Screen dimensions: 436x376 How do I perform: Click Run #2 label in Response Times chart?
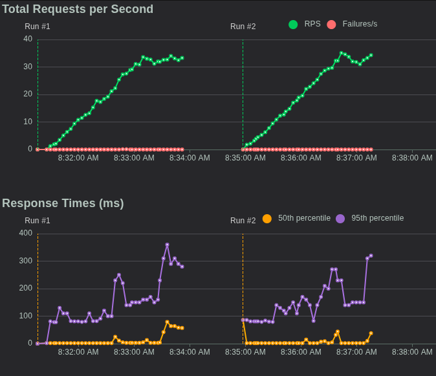pyautogui.click(x=243, y=221)
